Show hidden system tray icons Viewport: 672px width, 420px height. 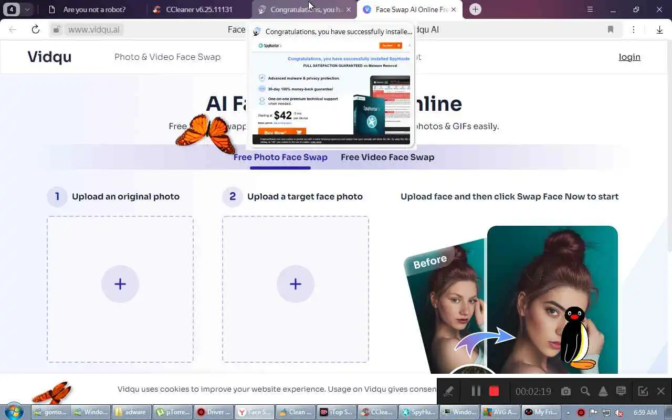568,413
